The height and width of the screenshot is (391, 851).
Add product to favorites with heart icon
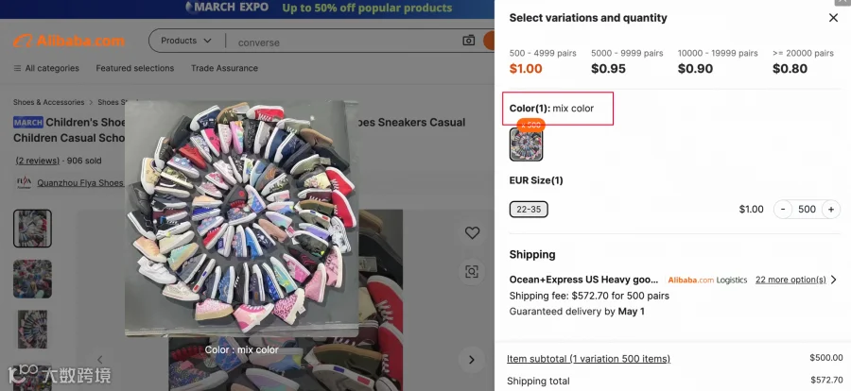(x=472, y=232)
